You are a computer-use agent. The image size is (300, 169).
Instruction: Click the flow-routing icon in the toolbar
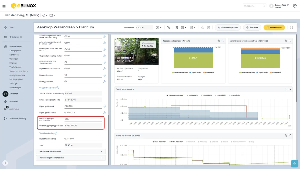[168, 27]
